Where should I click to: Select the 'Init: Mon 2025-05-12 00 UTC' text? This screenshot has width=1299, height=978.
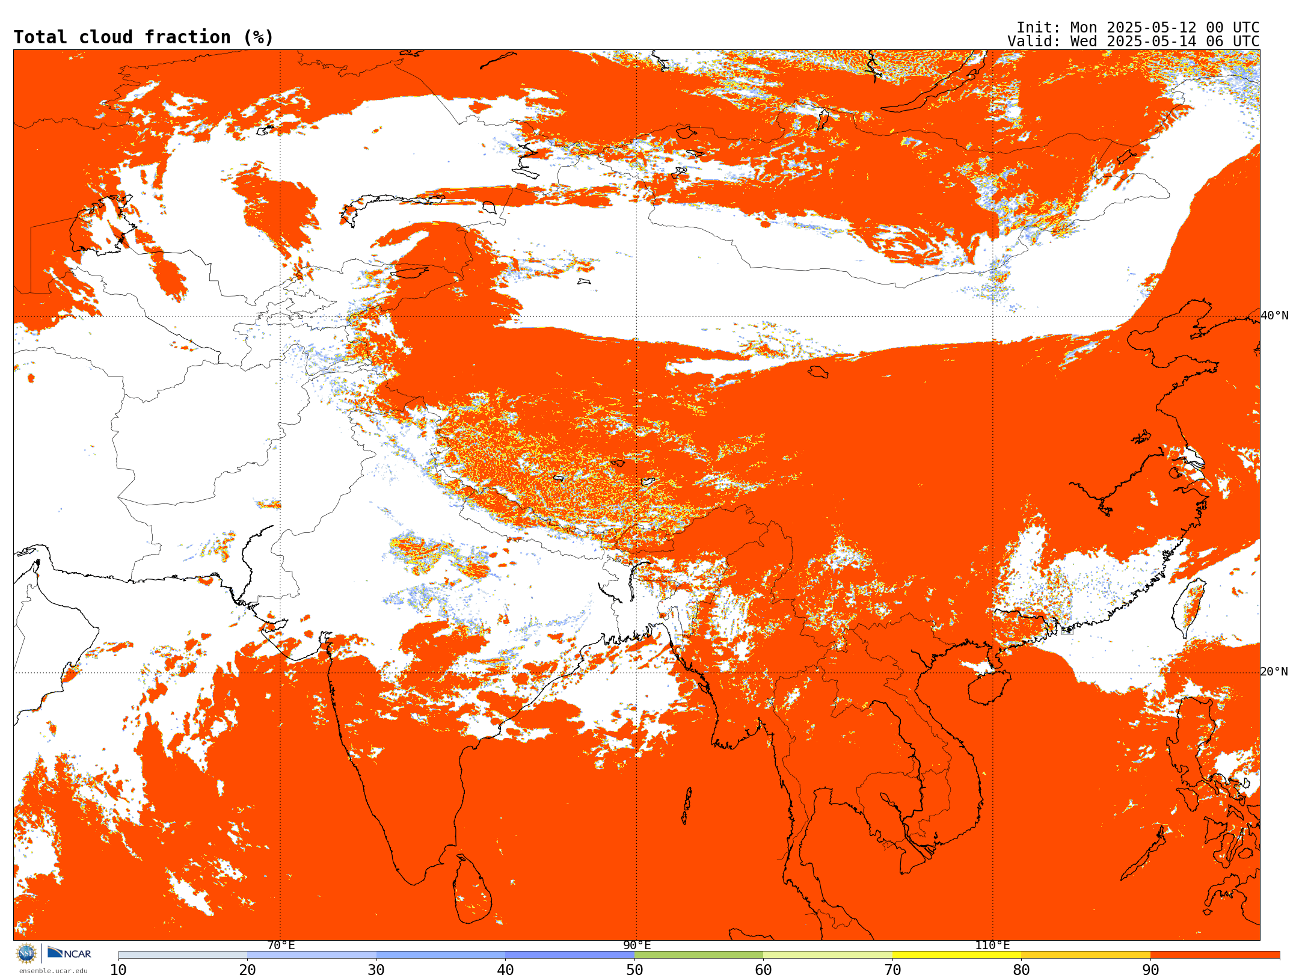pos(1138,28)
